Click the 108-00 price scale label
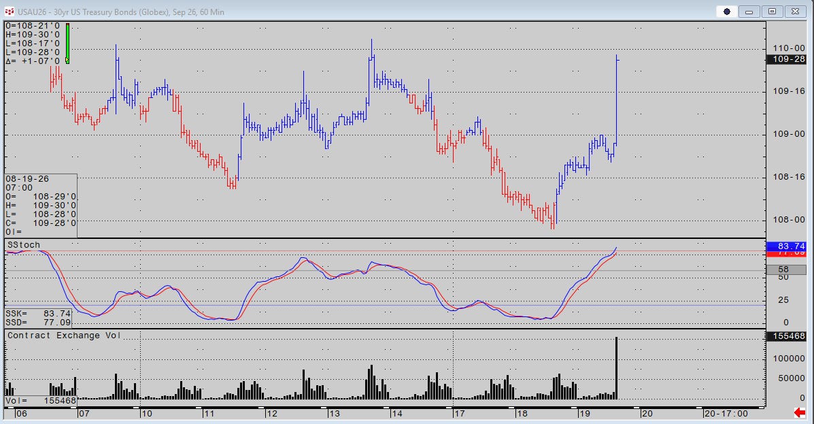Viewport: 814px width, 424px height. [789, 220]
